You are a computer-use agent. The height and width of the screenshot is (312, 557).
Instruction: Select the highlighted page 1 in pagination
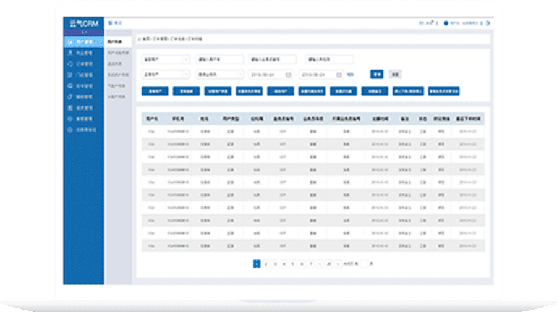[257, 264]
